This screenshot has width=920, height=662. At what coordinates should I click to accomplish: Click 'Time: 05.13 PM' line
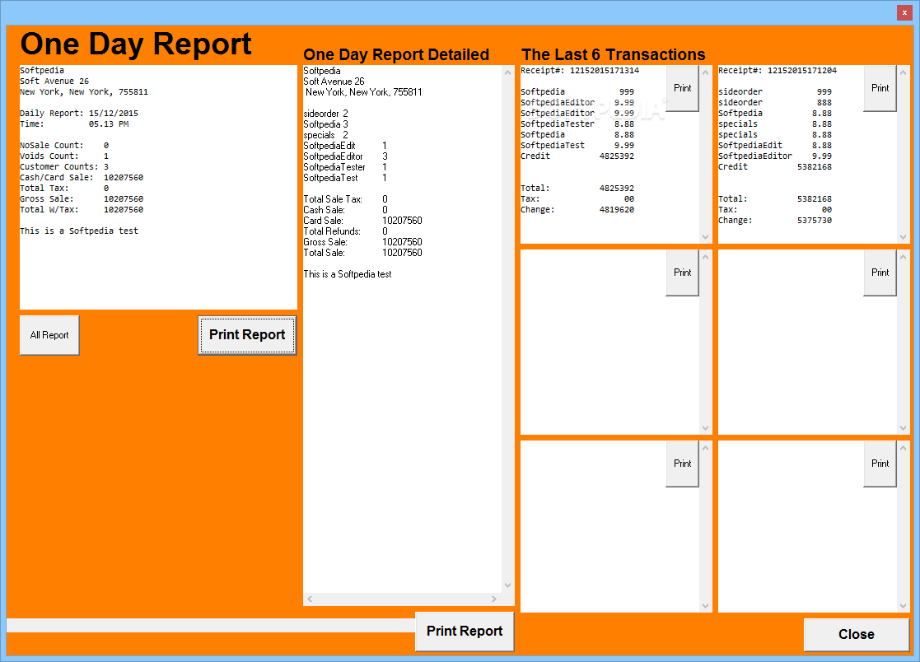(x=74, y=124)
